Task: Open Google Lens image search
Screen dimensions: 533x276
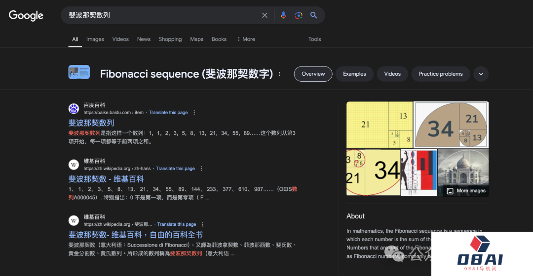Action: click(x=299, y=15)
